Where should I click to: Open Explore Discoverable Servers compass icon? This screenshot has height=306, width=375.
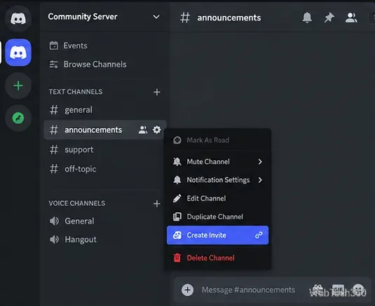[18, 118]
